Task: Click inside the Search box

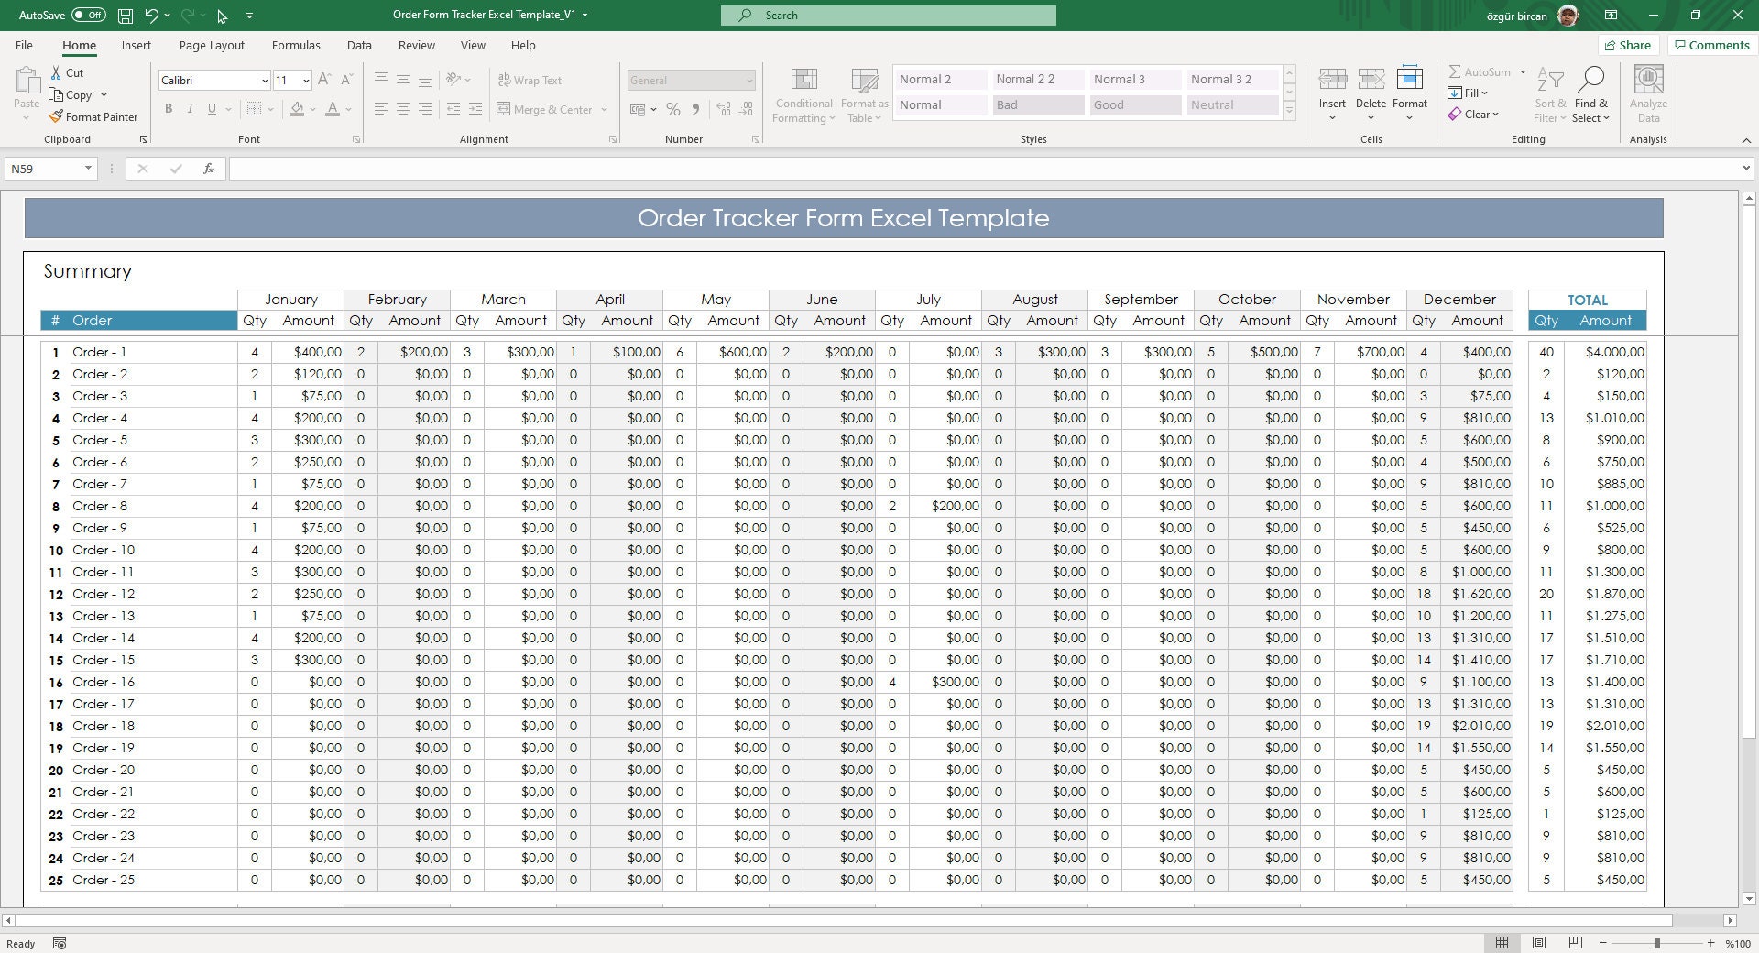Action: coord(887,15)
